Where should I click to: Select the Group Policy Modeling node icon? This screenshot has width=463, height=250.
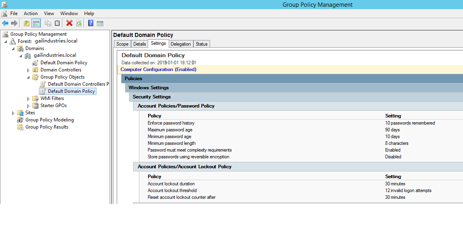coord(20,119)
